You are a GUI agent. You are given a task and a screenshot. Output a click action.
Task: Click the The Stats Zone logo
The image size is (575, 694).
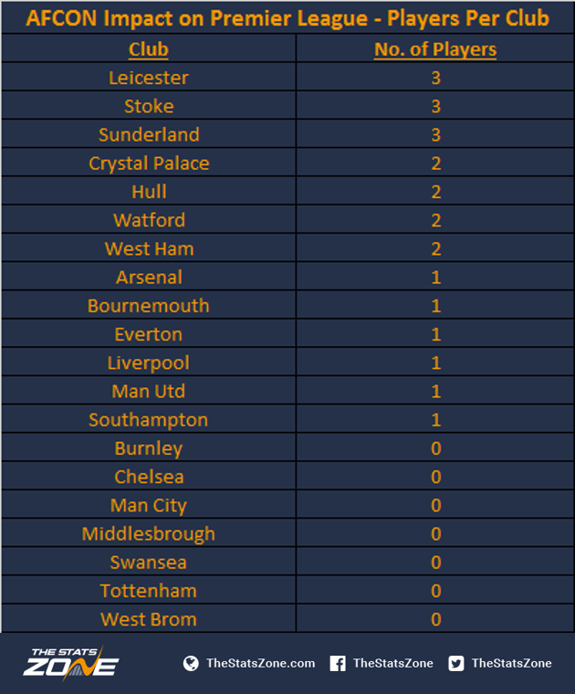click(71, 663)
